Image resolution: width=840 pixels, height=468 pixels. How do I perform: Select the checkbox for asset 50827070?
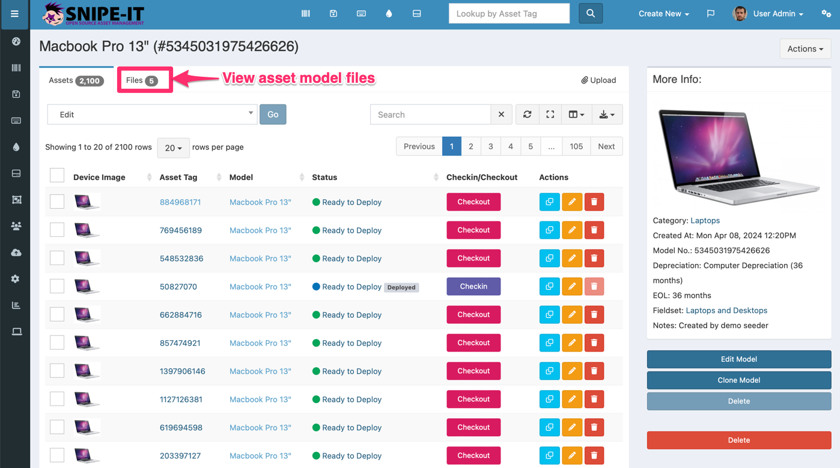(x=57, y=286)
